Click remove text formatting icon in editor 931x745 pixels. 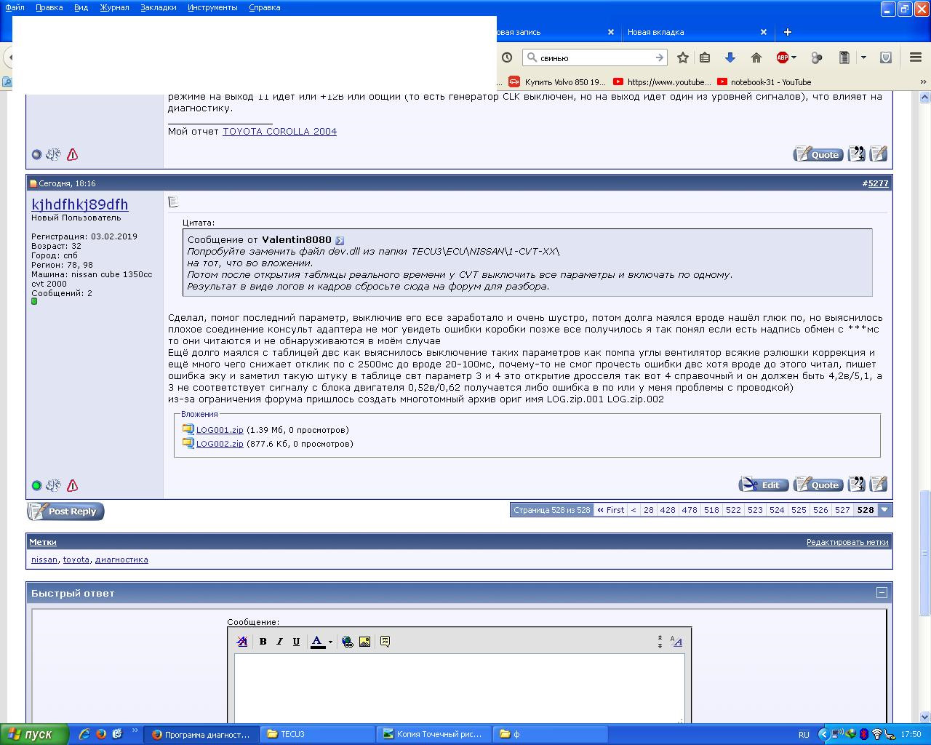(242, 642)
